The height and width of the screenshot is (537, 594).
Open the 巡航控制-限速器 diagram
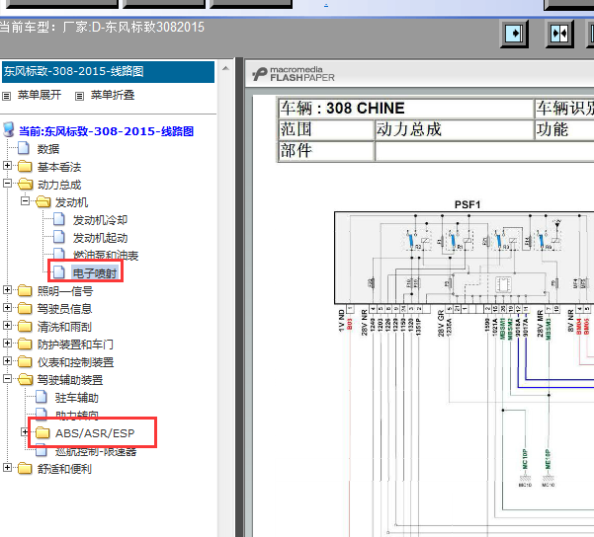96,451
